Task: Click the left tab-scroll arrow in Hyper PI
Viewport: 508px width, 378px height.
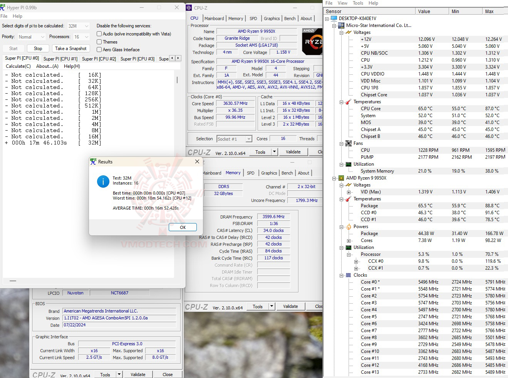Action: tap(172, 58)
